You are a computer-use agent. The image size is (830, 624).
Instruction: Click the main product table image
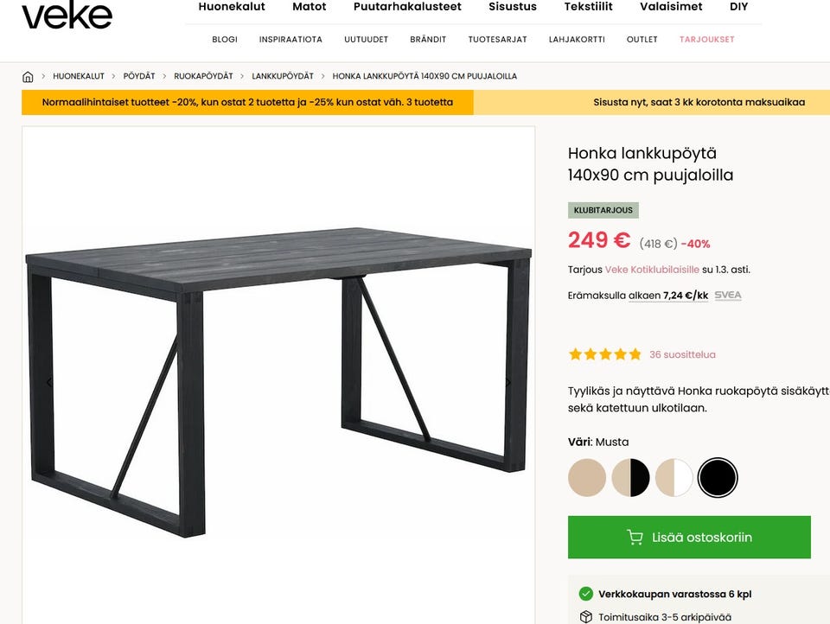coord(278,376)
